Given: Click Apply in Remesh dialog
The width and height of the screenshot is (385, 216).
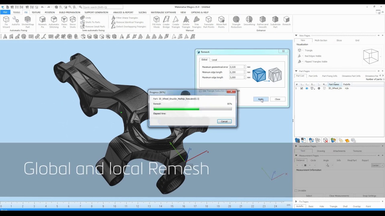Looking at the screenshot, I should [261, 99].
